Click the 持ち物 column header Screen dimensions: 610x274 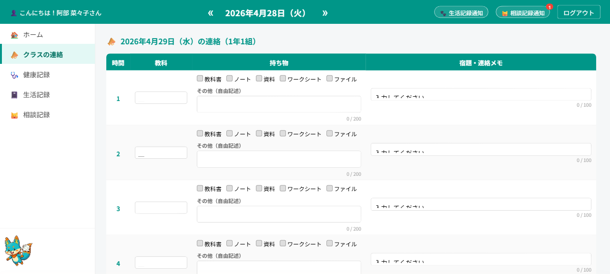click(x=279, y=62)
